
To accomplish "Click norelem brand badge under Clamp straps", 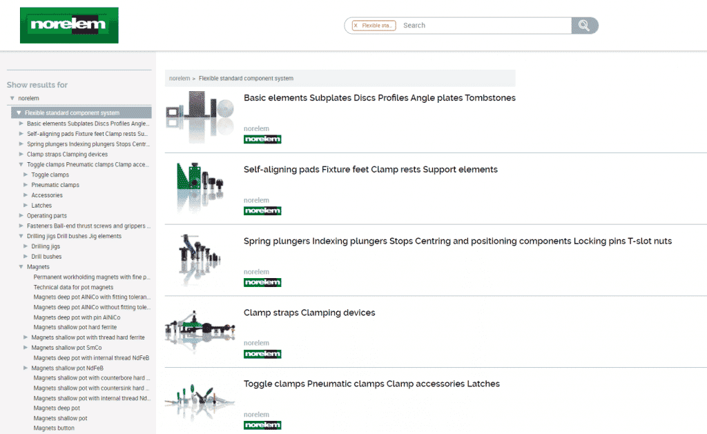I will pyautogui.click(x=262, y=354).
